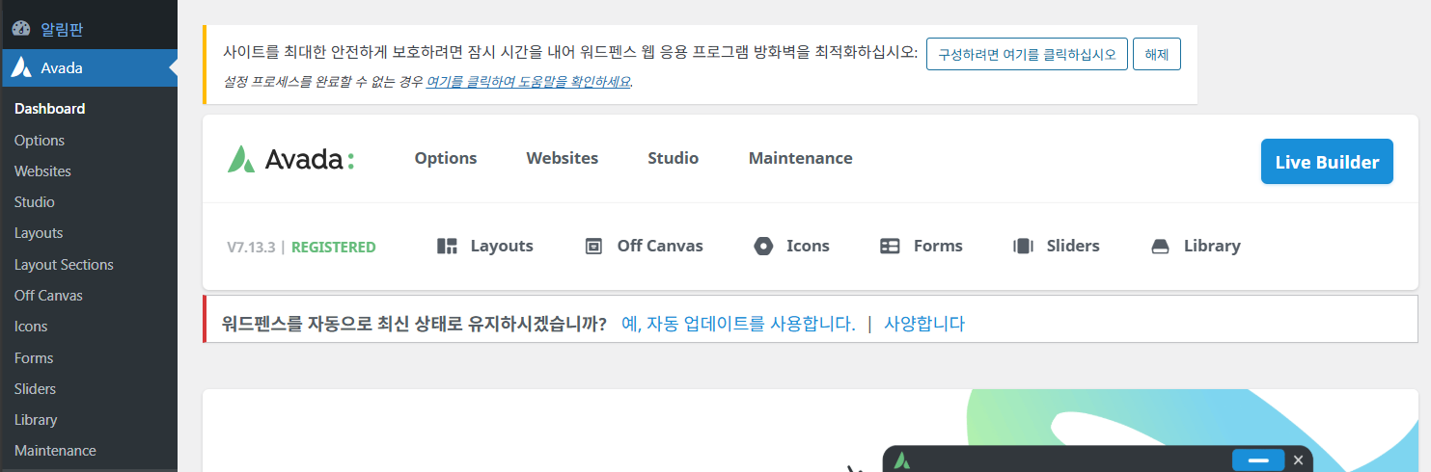
Task: Click the Forms icon
Action: [x=890, y=246]
